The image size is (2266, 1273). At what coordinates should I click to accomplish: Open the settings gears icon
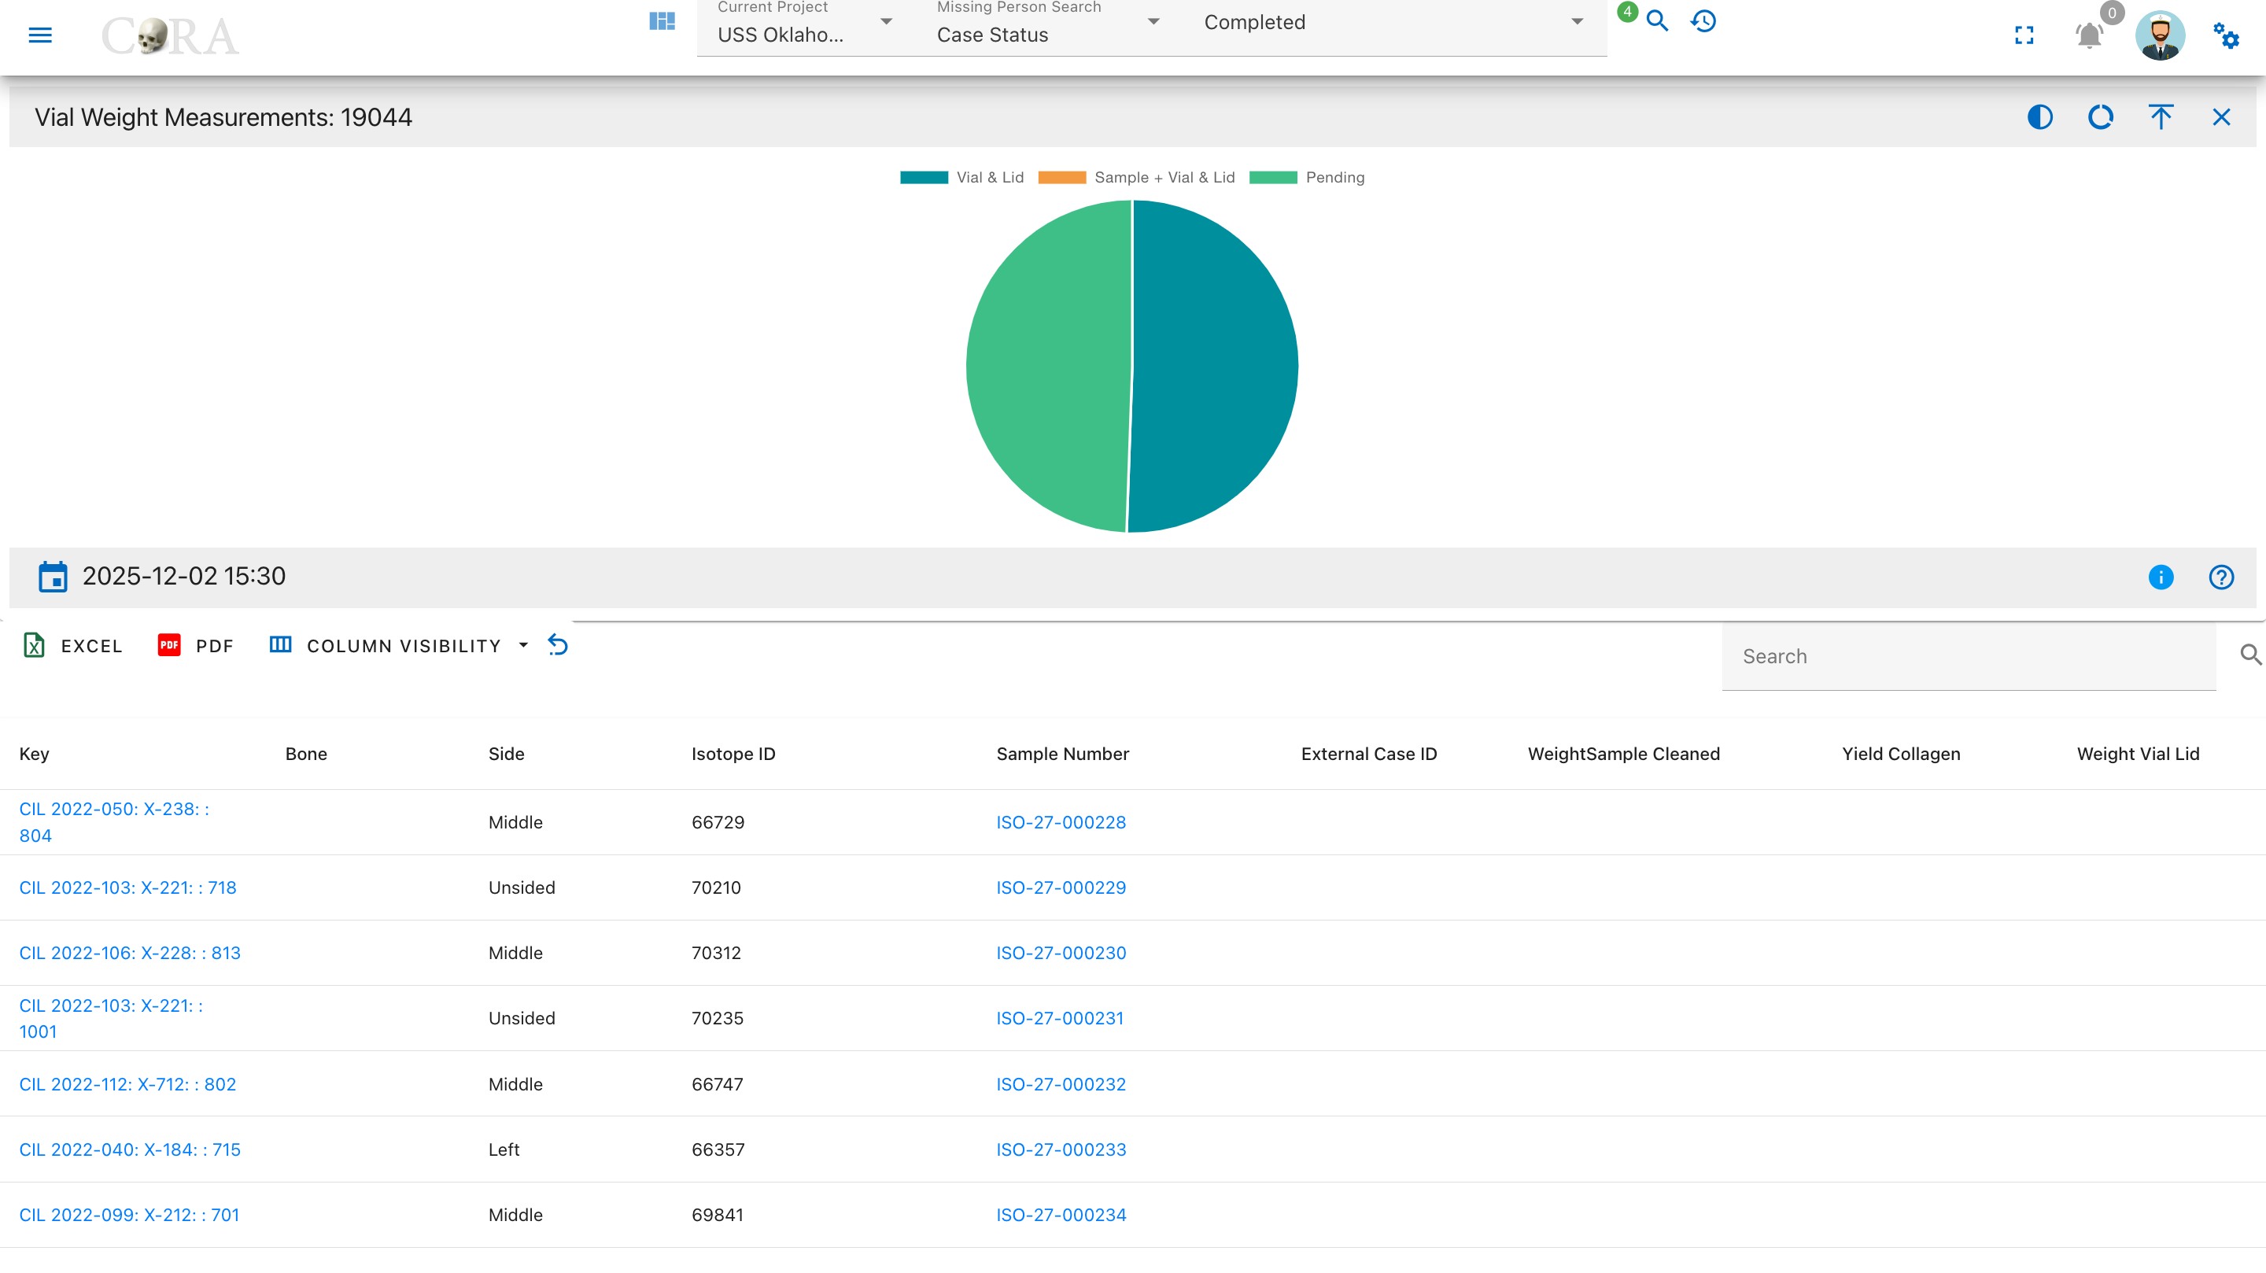pyautogui.click(x=2226, y=35)
